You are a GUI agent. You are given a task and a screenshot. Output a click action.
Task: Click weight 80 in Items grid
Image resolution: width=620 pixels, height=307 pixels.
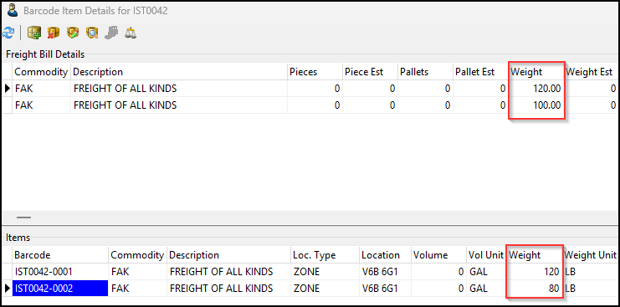(x=534, y=288)
